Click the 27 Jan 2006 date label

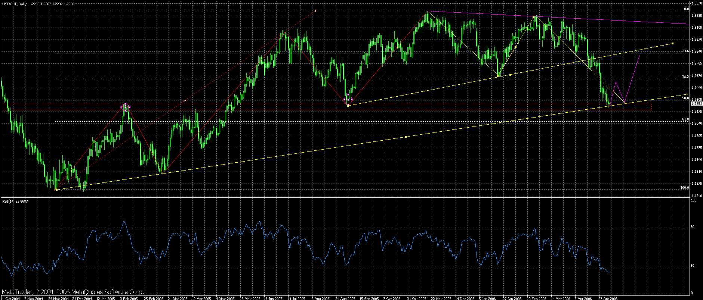(512, 298)
